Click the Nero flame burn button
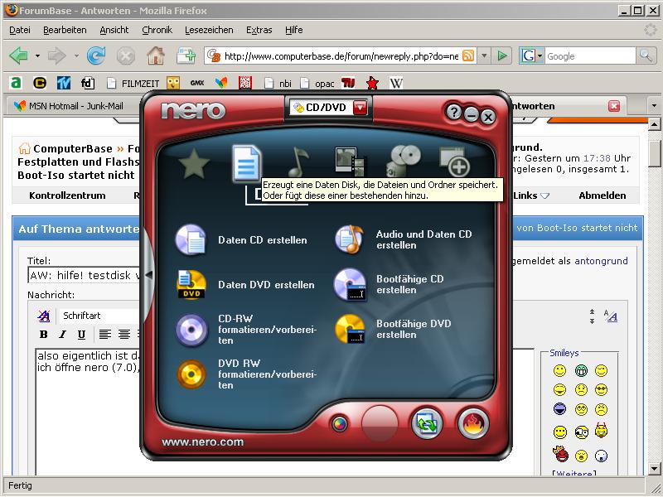663x497 pixels. tap(473, 424)
